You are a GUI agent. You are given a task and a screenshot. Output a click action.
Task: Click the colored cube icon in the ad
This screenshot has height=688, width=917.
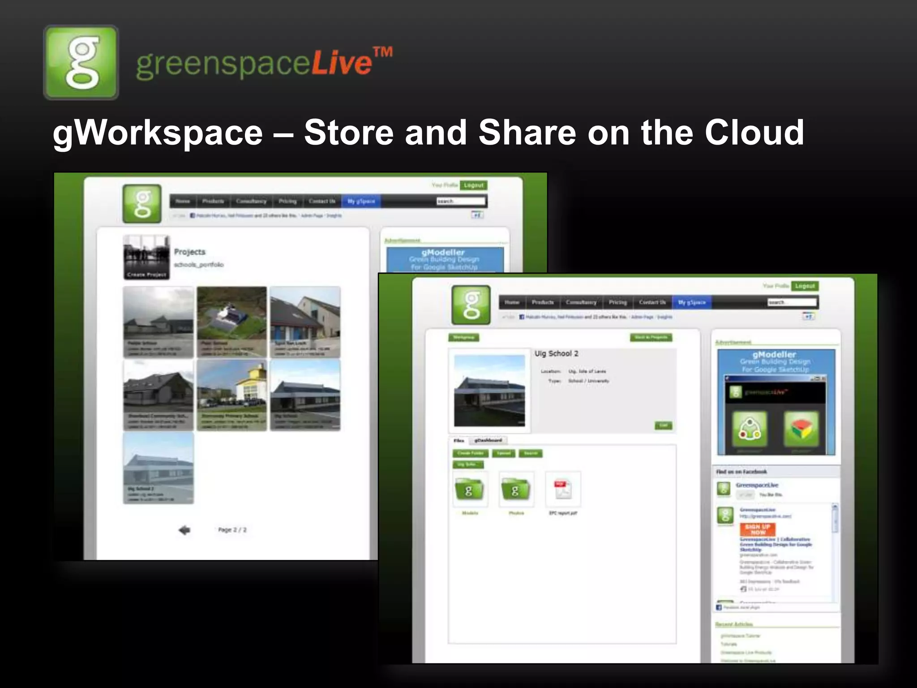coord(801,429)
